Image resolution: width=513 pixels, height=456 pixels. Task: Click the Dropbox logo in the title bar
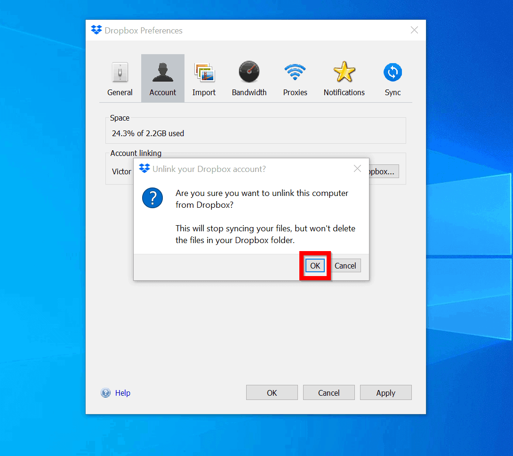click(96, 29)
